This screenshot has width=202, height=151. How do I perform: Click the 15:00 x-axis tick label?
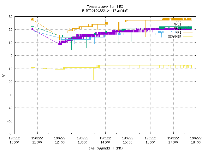click(128, 142)
